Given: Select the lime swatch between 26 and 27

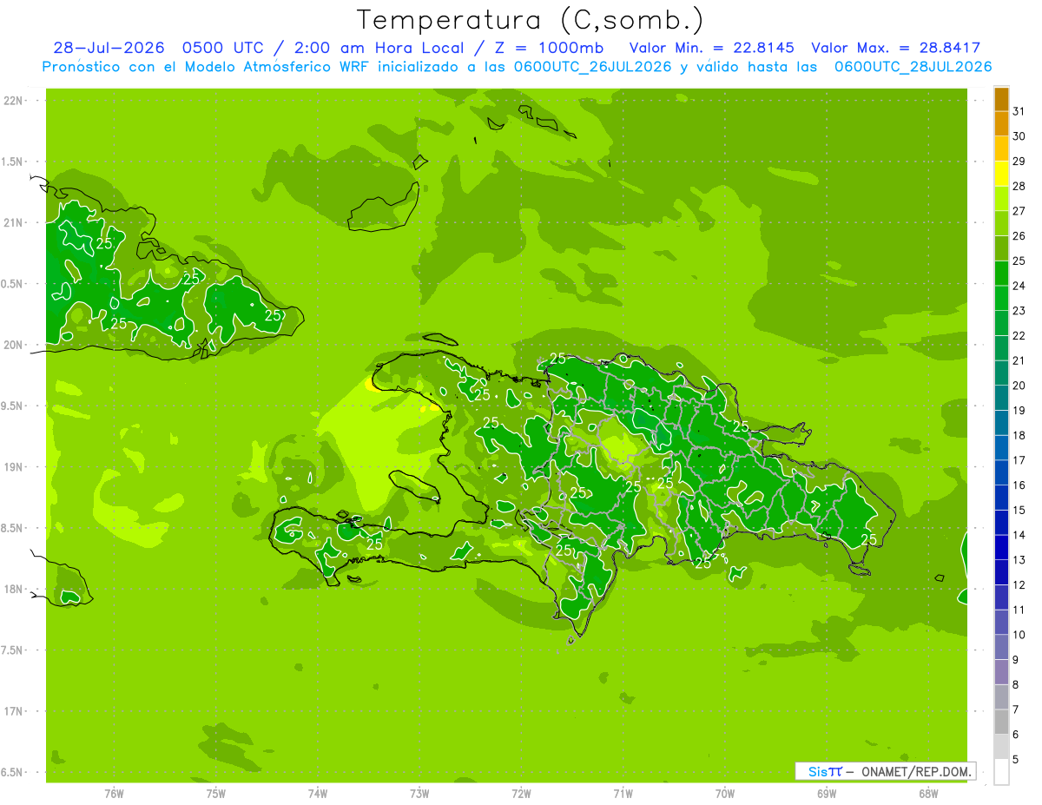Looking at the screenshot, I should (1001, 223).
